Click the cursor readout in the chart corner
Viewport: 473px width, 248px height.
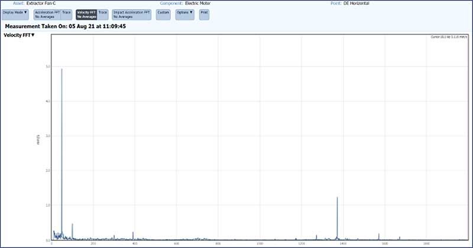[449, 37]
